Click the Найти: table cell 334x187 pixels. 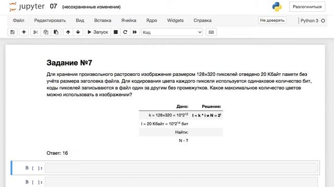182,132
